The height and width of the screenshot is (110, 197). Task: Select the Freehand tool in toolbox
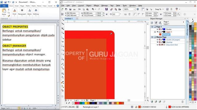coord(62,37)
